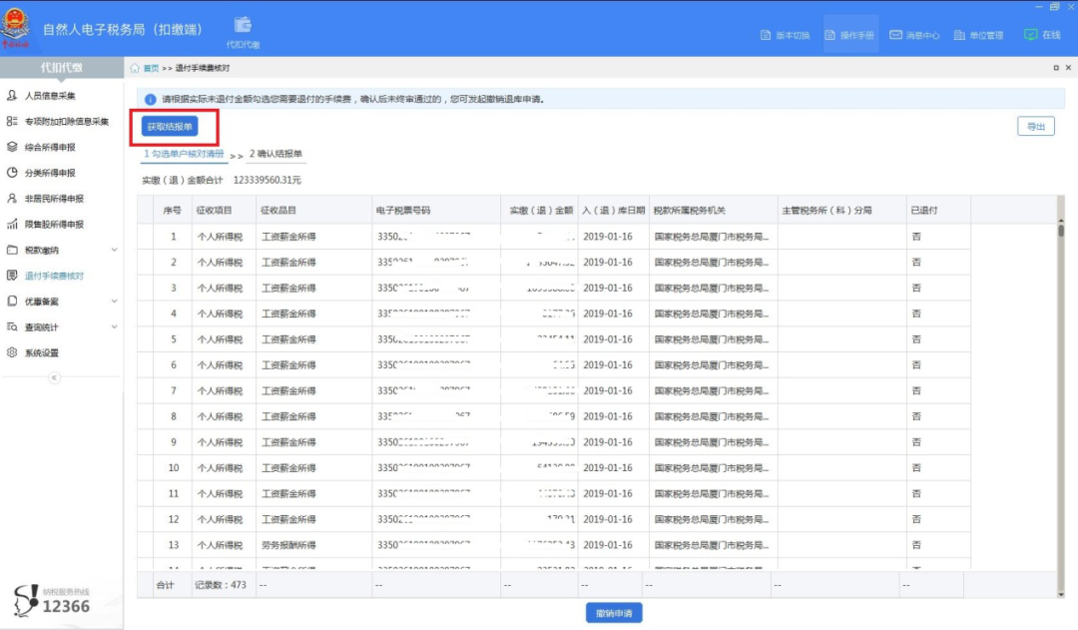Screen dimensions: 1078x630
Task: Go to 首页 via breadcrumb link
Action: 151,68
